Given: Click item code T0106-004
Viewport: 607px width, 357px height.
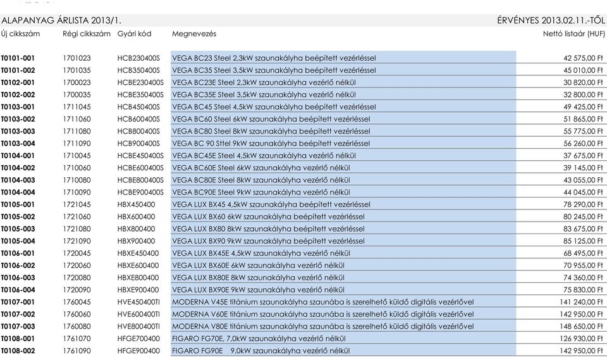Looking at the screenshot, I should pos(18,290).
